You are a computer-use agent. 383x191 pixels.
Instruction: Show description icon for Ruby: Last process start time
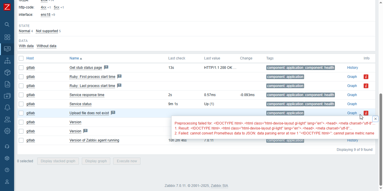pyautogui.click(x=119, y=86)
